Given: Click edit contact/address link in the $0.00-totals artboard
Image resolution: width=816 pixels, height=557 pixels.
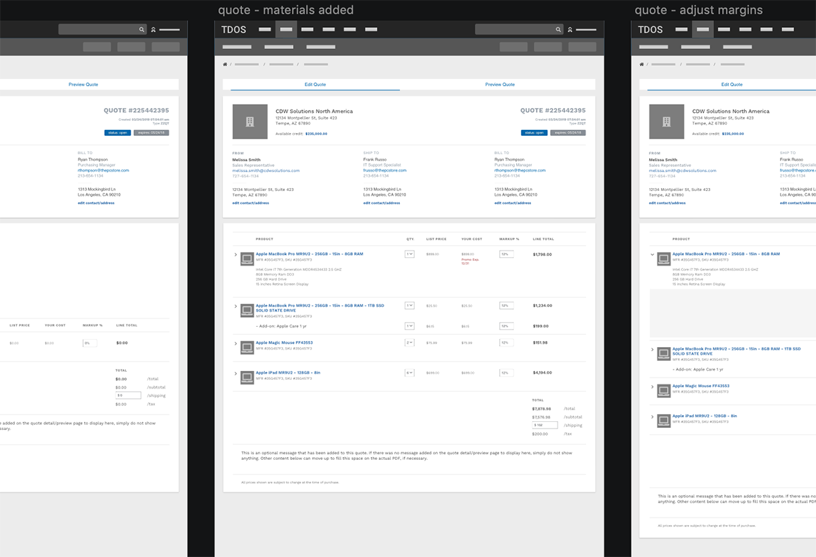Looking at the screenshot, I should pos(96,203).
